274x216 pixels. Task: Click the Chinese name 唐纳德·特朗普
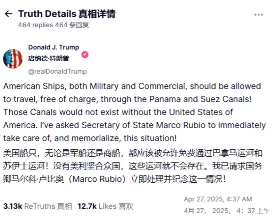click(x=49, y=58)
